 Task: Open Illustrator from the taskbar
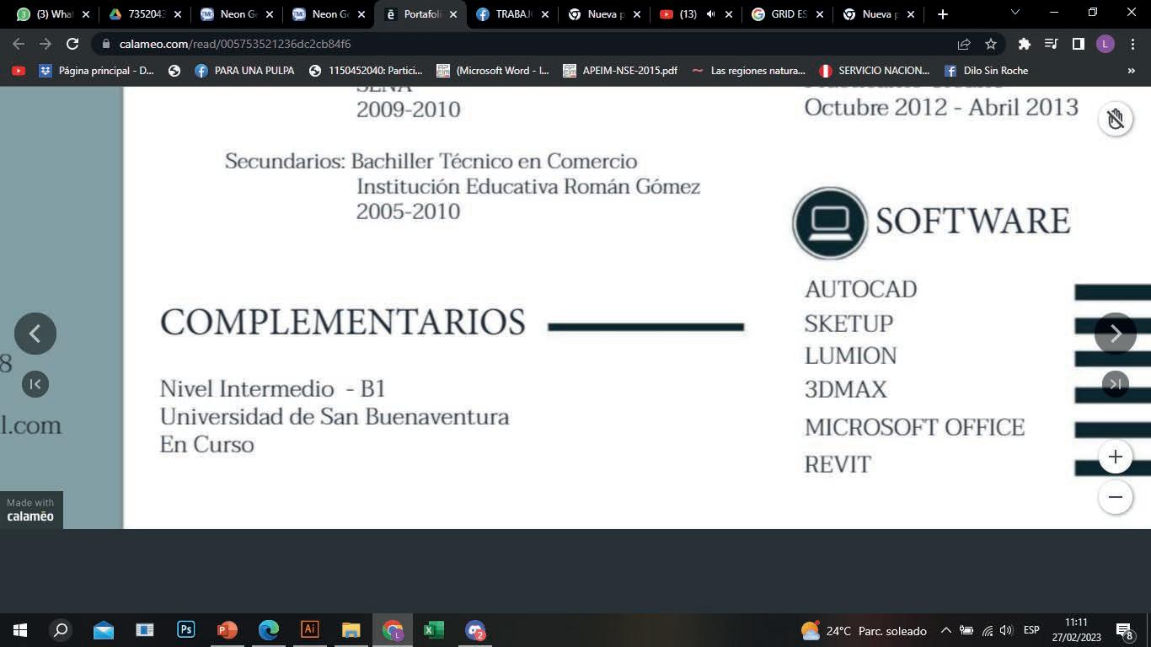[310, 630]
